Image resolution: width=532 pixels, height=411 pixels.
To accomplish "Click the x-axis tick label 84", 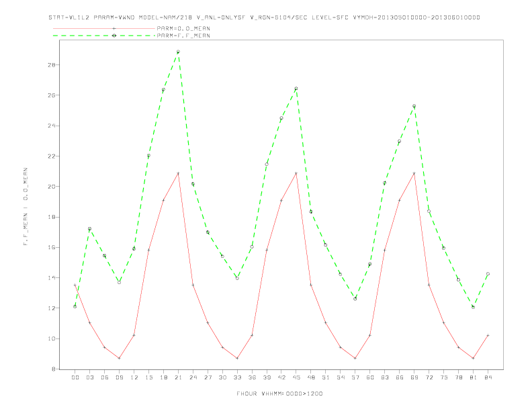I will 488,377.
